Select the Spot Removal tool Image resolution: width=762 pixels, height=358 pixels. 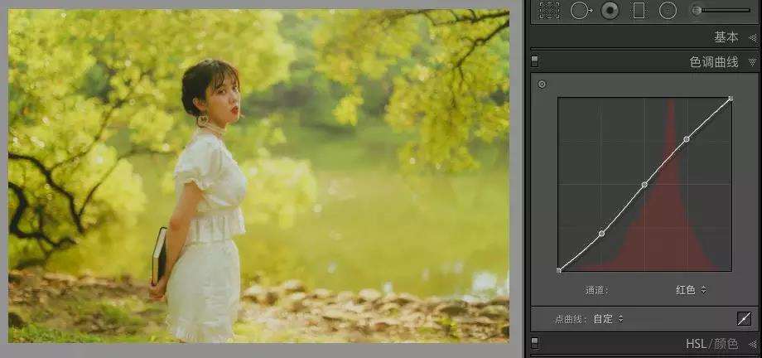coord(581,10)
